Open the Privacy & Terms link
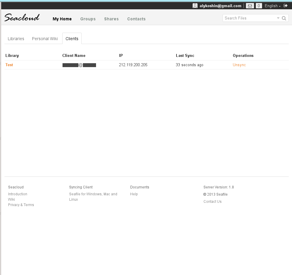 [21, 205]
